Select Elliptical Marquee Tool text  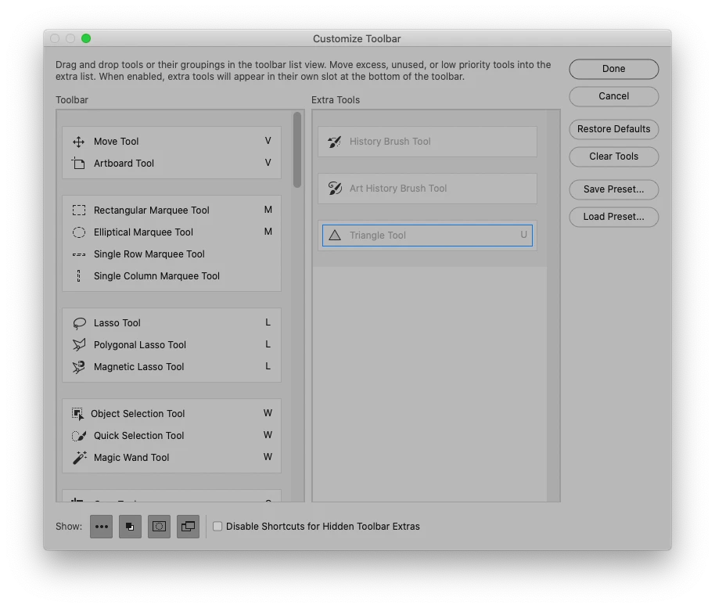144,232
